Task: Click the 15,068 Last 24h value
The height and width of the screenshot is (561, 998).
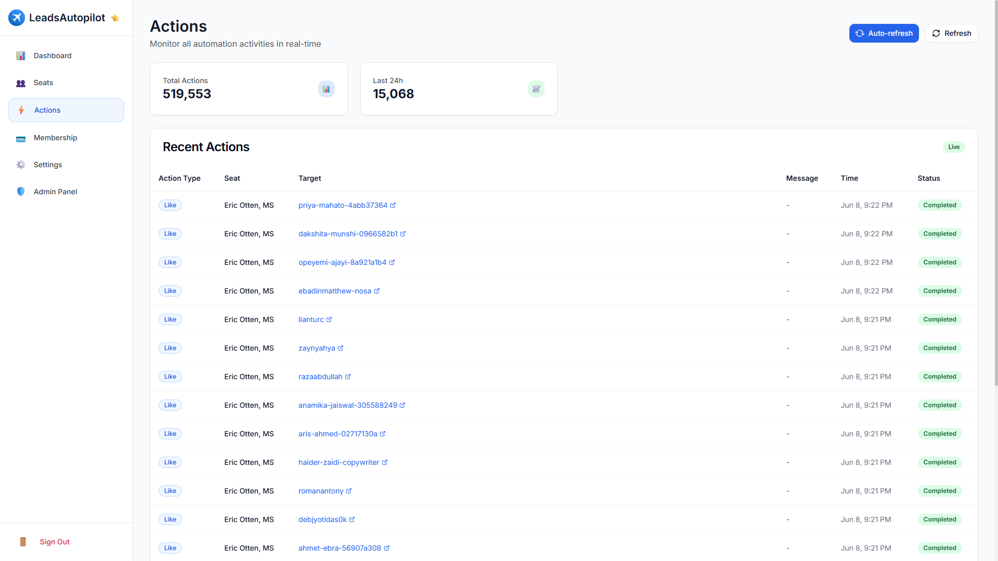Action: (x=393, y=94)
